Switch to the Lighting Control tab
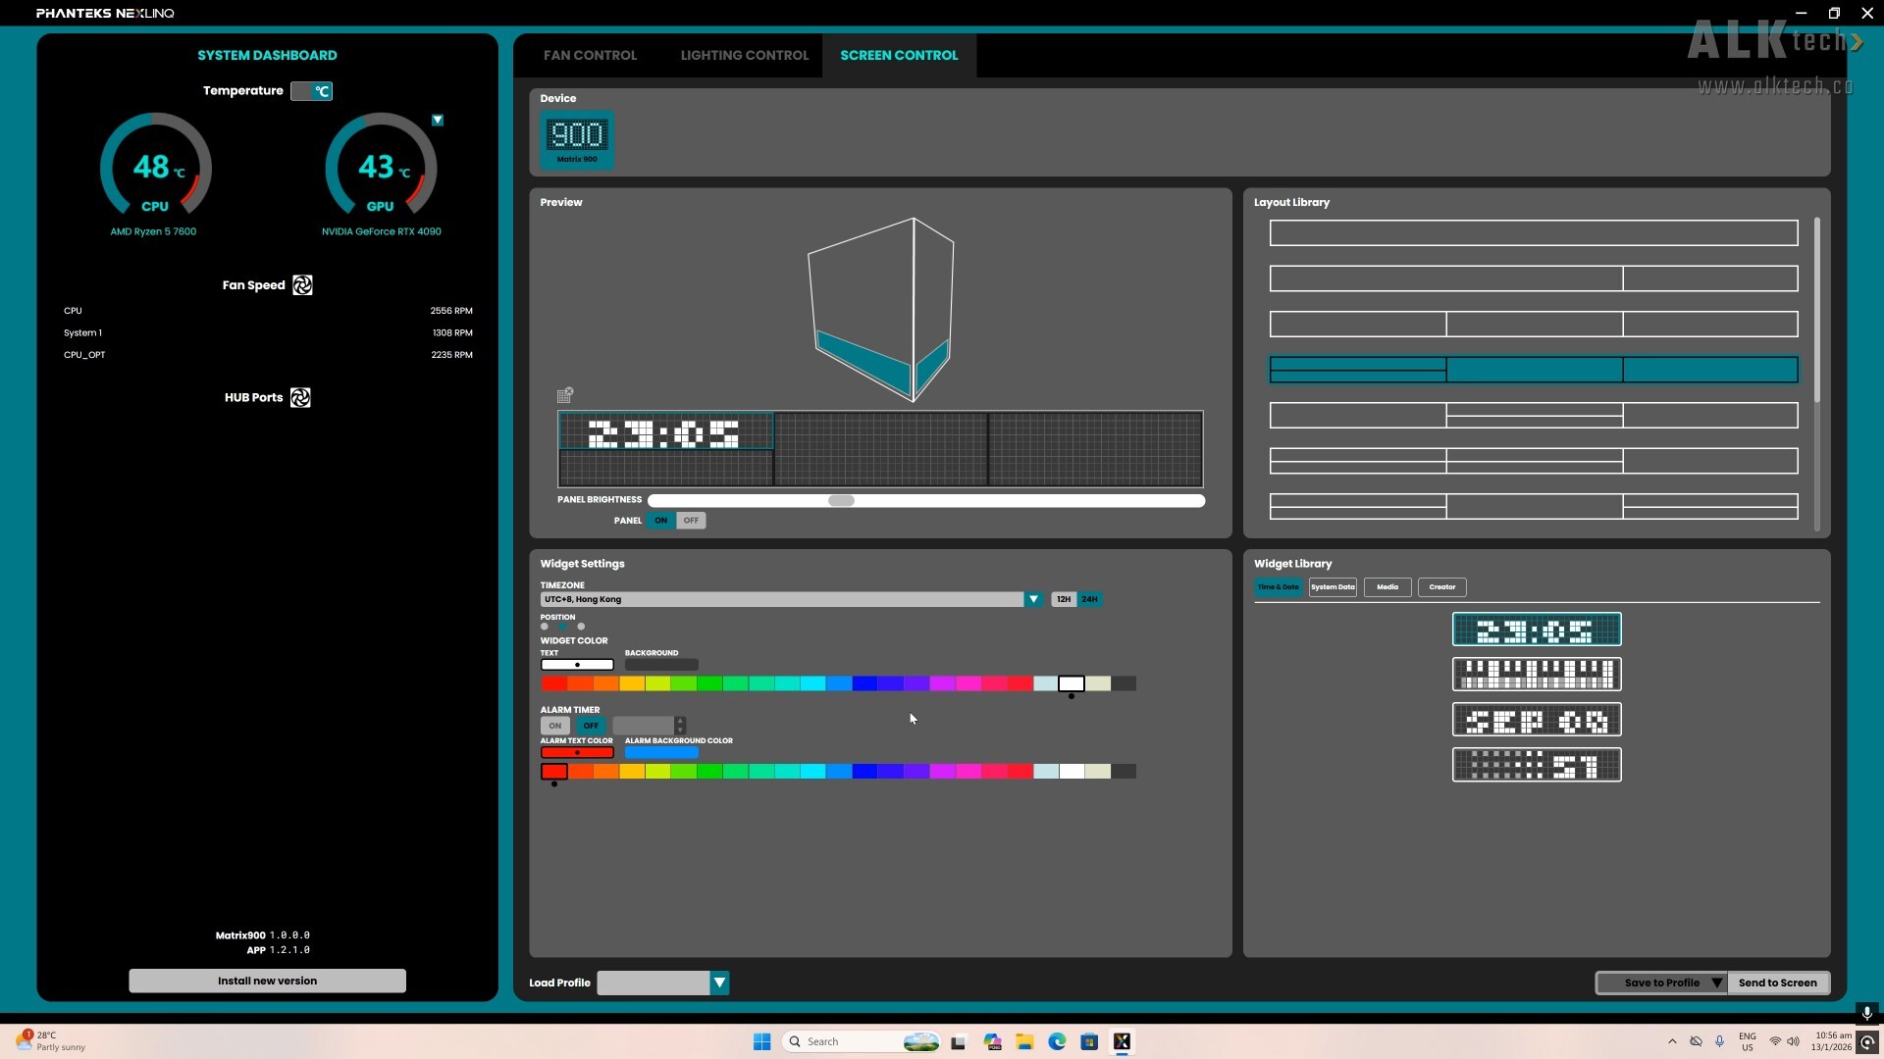Viewport: 1884px width, 1059px height. click(743, 55)
